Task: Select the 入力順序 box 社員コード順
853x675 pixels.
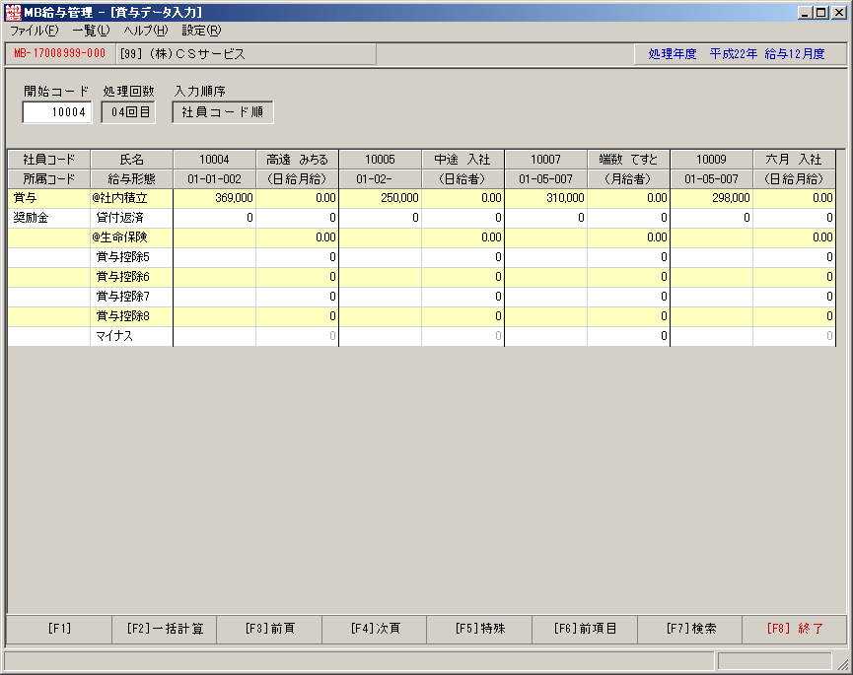Action: click(x=223, y=112)
